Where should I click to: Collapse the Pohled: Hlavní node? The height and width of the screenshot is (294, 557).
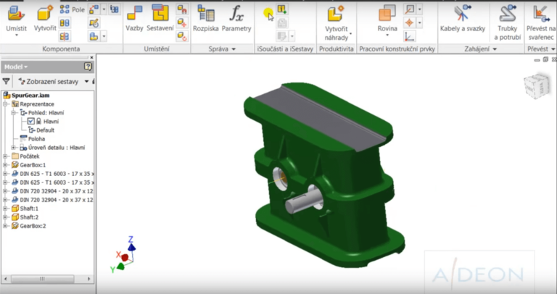14,113
